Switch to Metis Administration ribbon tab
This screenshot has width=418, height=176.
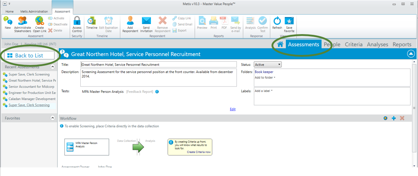34,11
